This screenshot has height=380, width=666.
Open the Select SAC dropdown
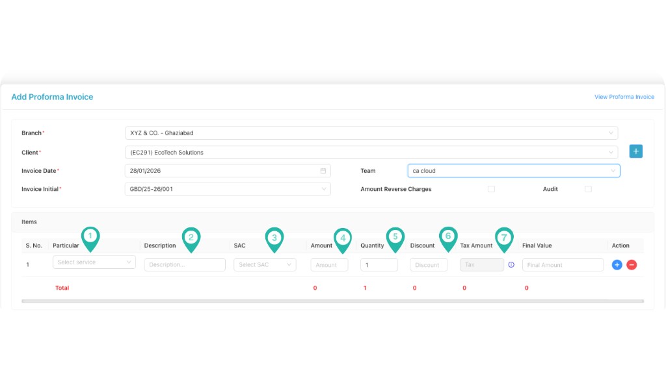(x=265, y=264)
